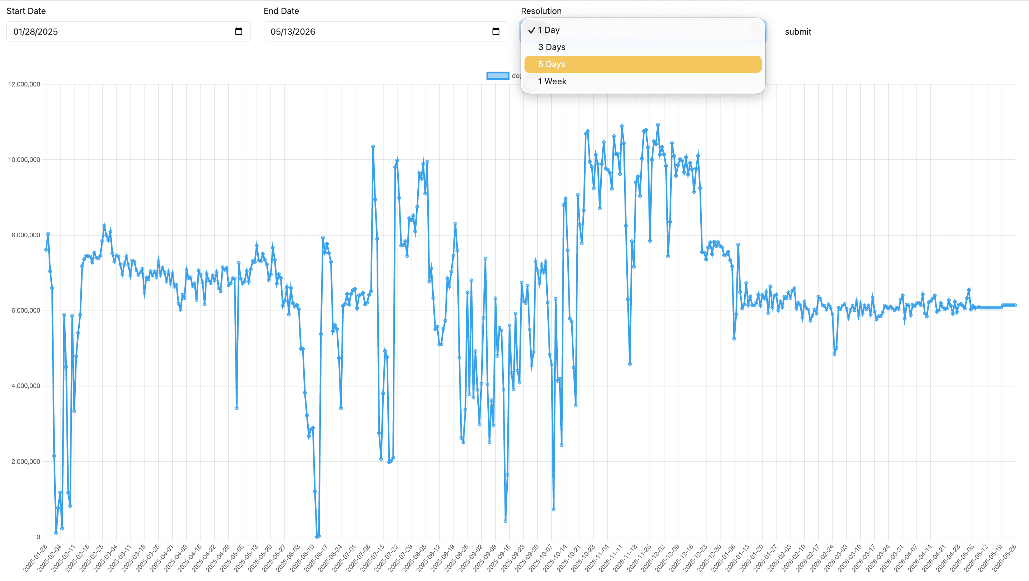1029x581 pixels.
Task: Choose the 1 Week resolution option
Action: click(643, 81)
